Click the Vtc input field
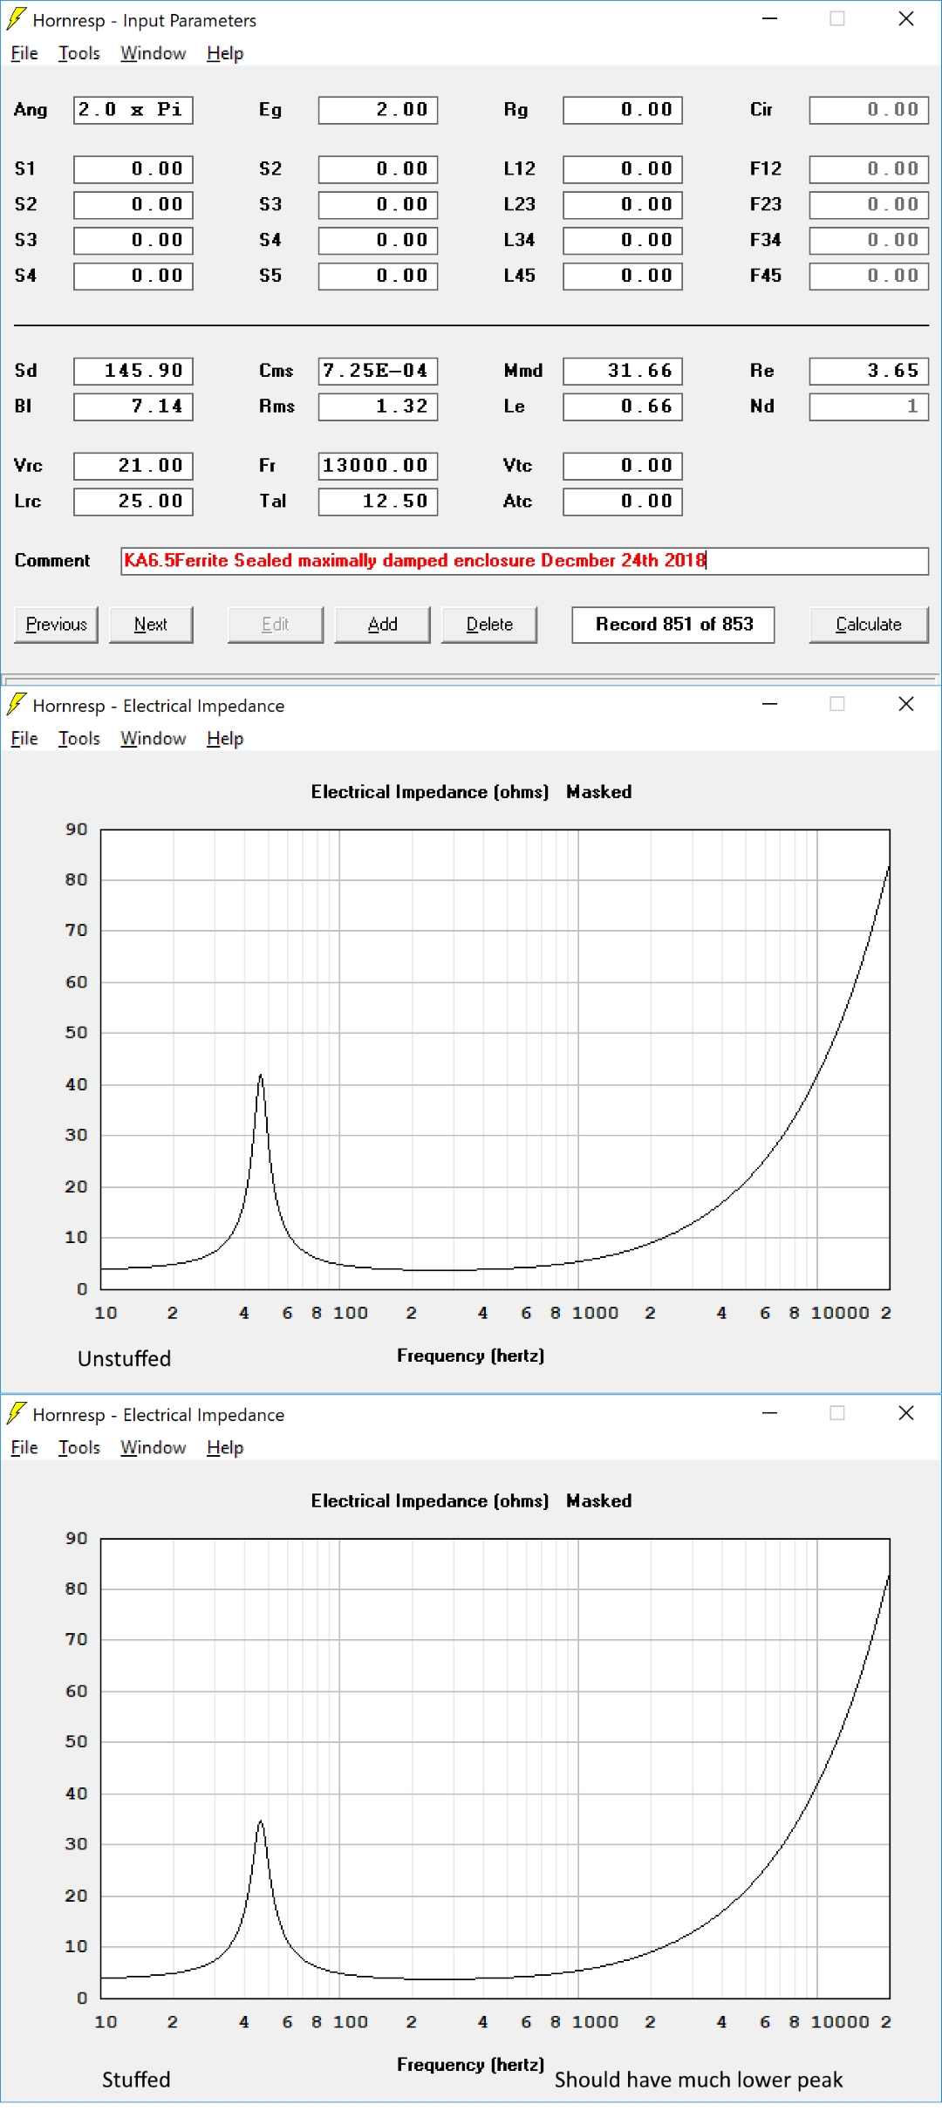This screenshot has height=2125, width=942. (x=623, y=466)
